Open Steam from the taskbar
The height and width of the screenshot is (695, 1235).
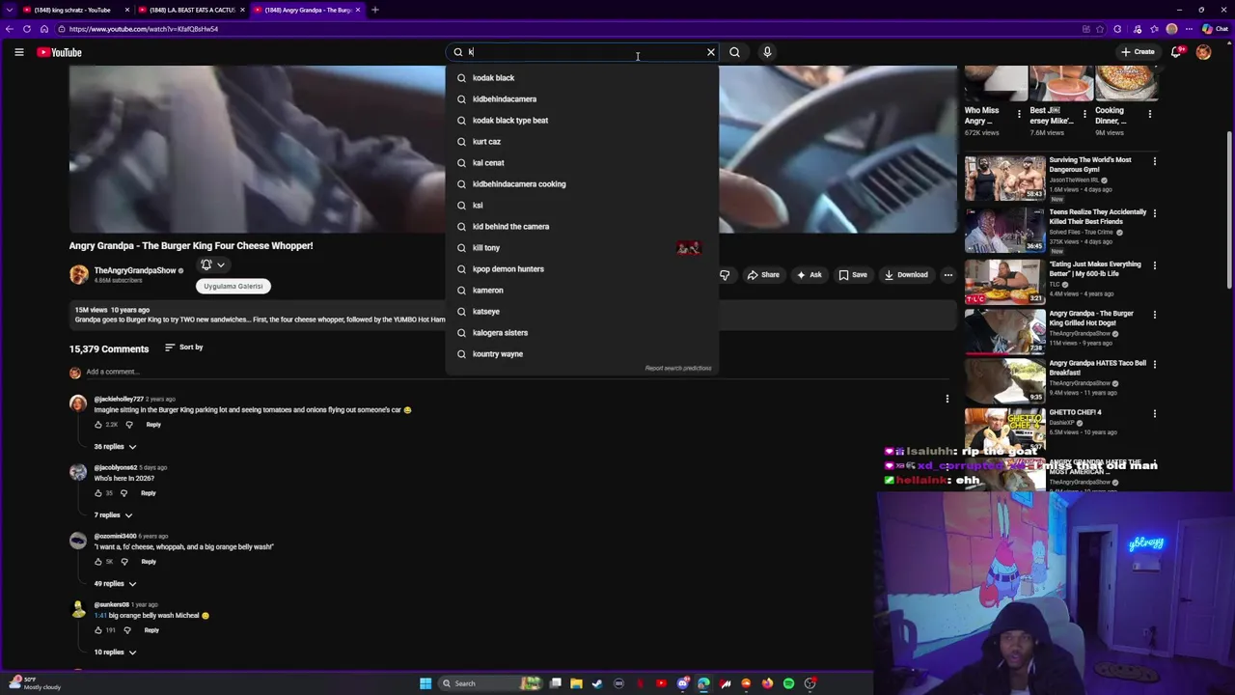point(597,683)
